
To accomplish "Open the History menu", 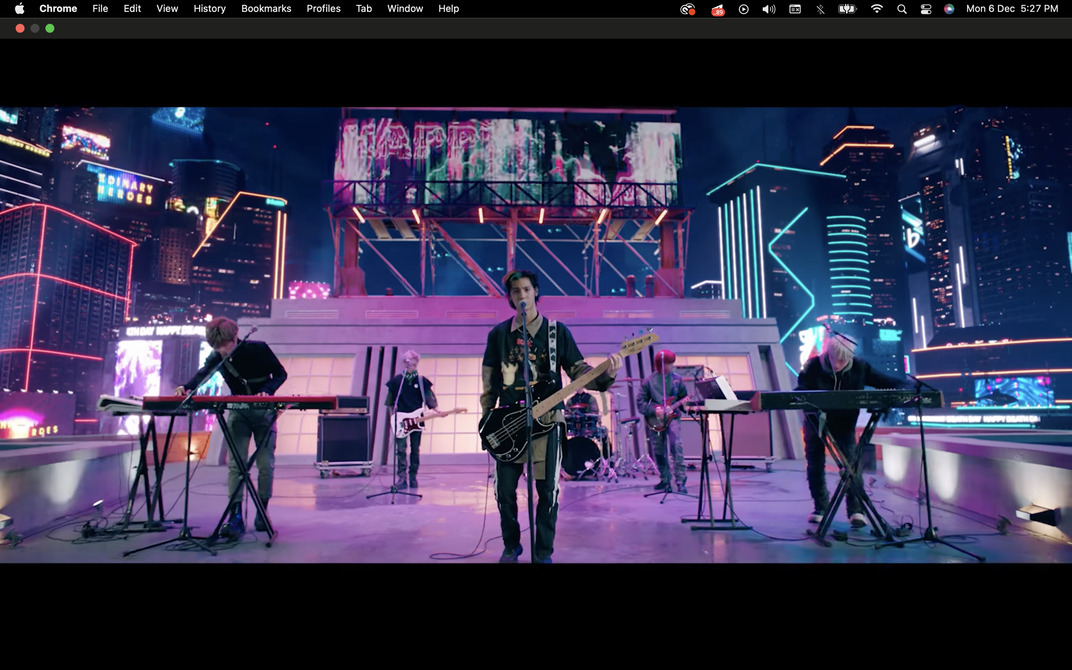I will tap(209, 9).
